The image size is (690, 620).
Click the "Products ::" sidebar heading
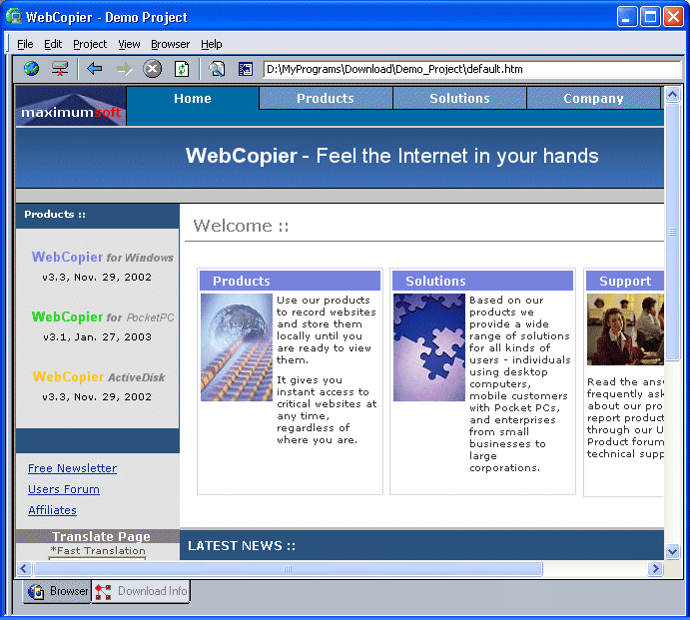[55, 215]
